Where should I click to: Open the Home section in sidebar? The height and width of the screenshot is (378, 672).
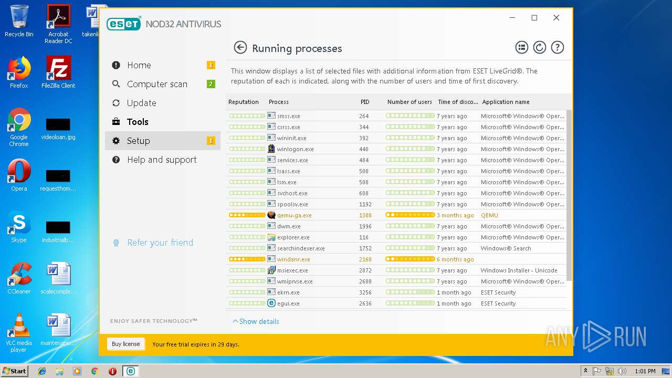pos(163,65)
